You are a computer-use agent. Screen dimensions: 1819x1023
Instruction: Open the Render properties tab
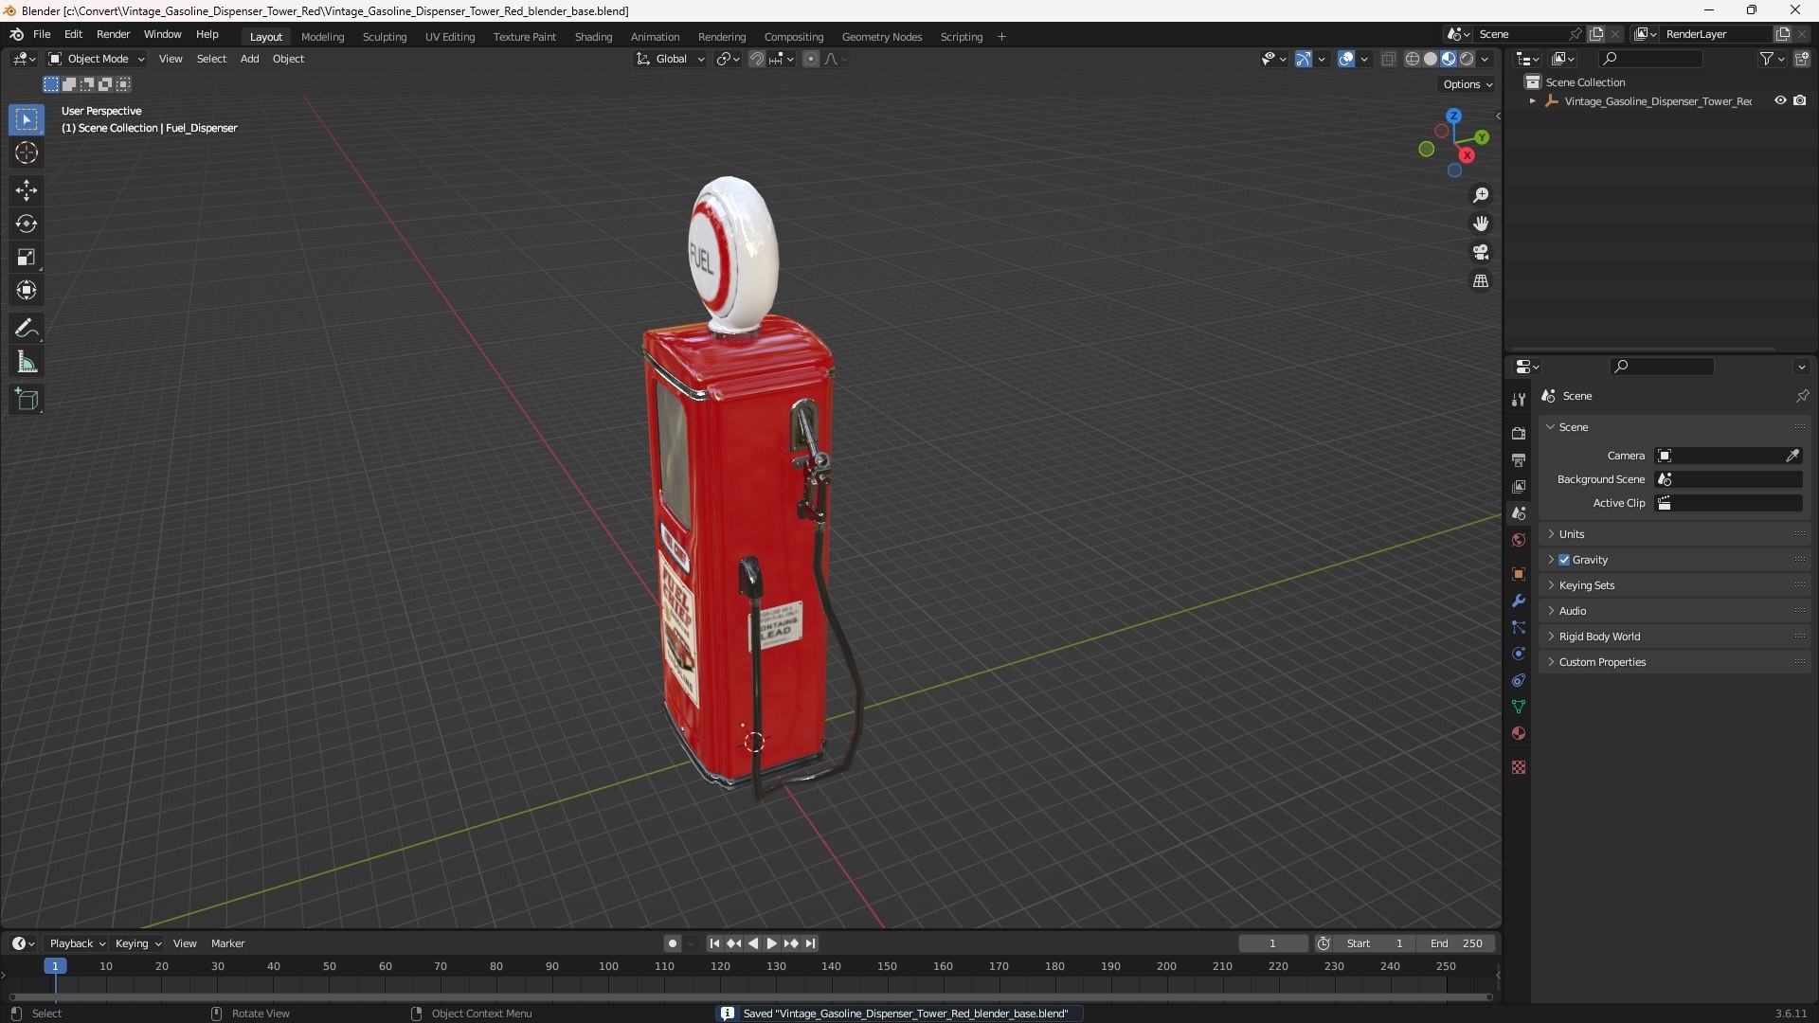tap(1519, 434)
